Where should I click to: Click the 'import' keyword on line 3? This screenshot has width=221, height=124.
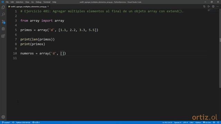[x=47, y=21]
